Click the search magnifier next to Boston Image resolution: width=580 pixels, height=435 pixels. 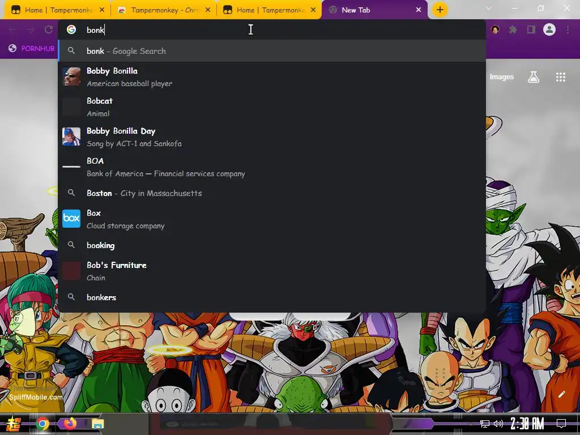click(71, 193)
